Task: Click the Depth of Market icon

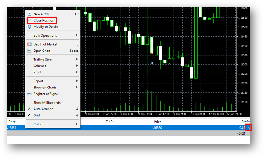Action: 30,44
